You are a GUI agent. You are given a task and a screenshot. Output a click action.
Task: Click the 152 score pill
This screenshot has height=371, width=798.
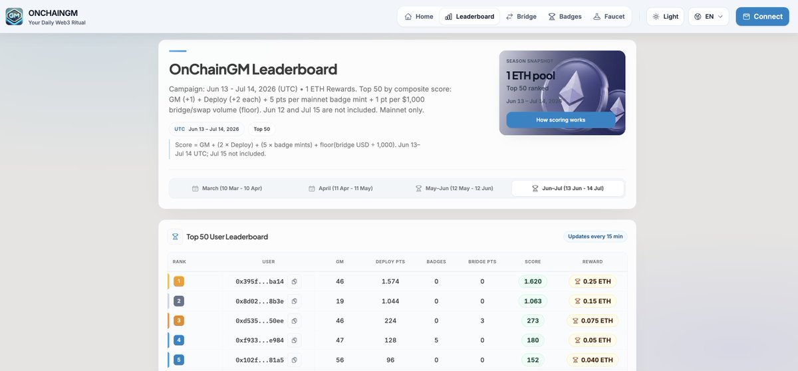click(533, 360)
